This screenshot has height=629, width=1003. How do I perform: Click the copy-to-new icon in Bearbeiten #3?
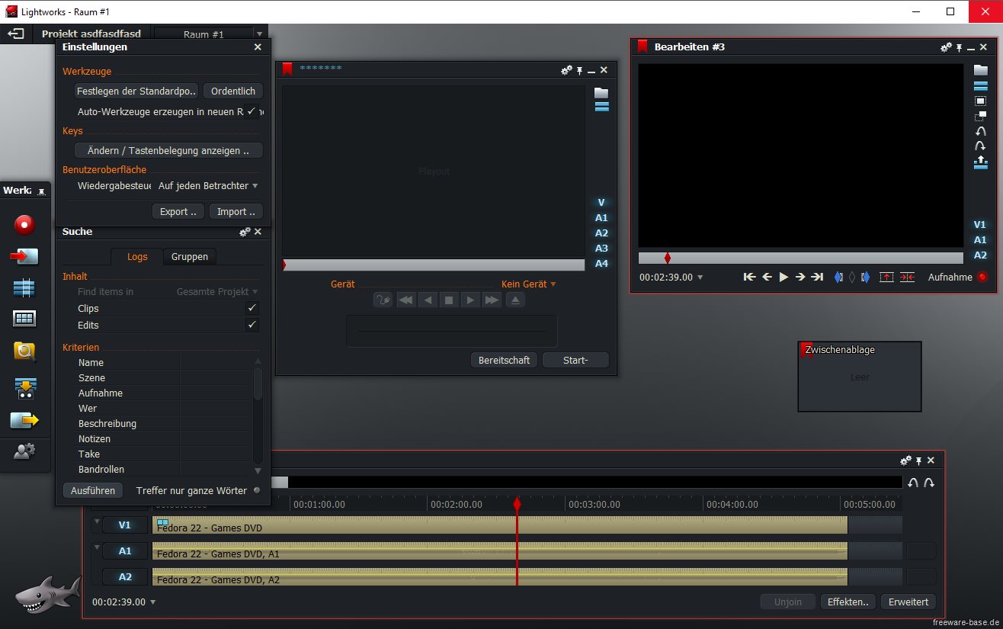coord(981,117)
